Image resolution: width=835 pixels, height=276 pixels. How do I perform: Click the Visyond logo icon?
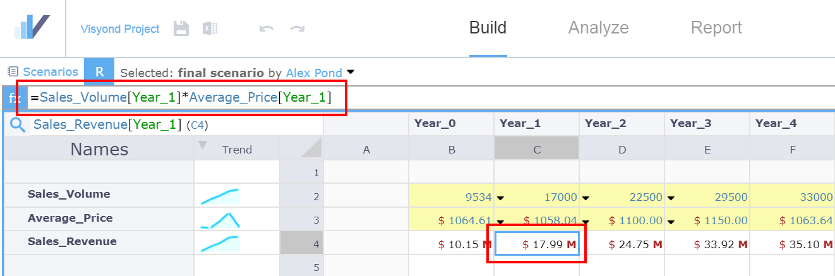tap(32, 28)
